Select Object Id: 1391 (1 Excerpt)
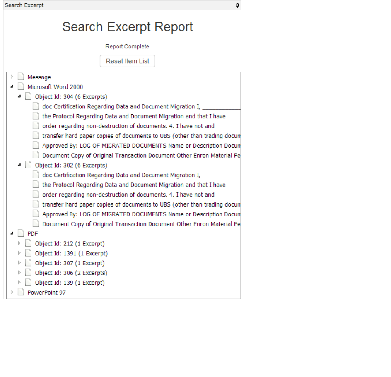 pos(71,253)
